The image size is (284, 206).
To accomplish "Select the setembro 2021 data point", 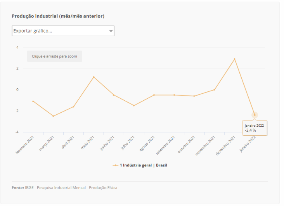I will [x=174, y=95].
